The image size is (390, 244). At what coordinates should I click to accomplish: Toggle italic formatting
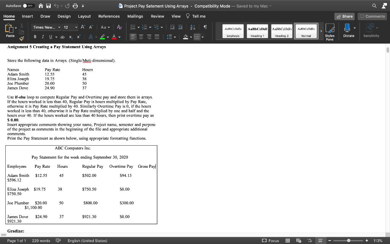(x=43, y=37)
